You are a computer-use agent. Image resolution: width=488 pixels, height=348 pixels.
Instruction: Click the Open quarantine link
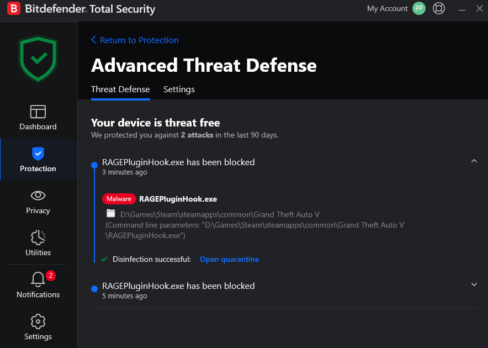pyautogui.click(x=229, y=259)
